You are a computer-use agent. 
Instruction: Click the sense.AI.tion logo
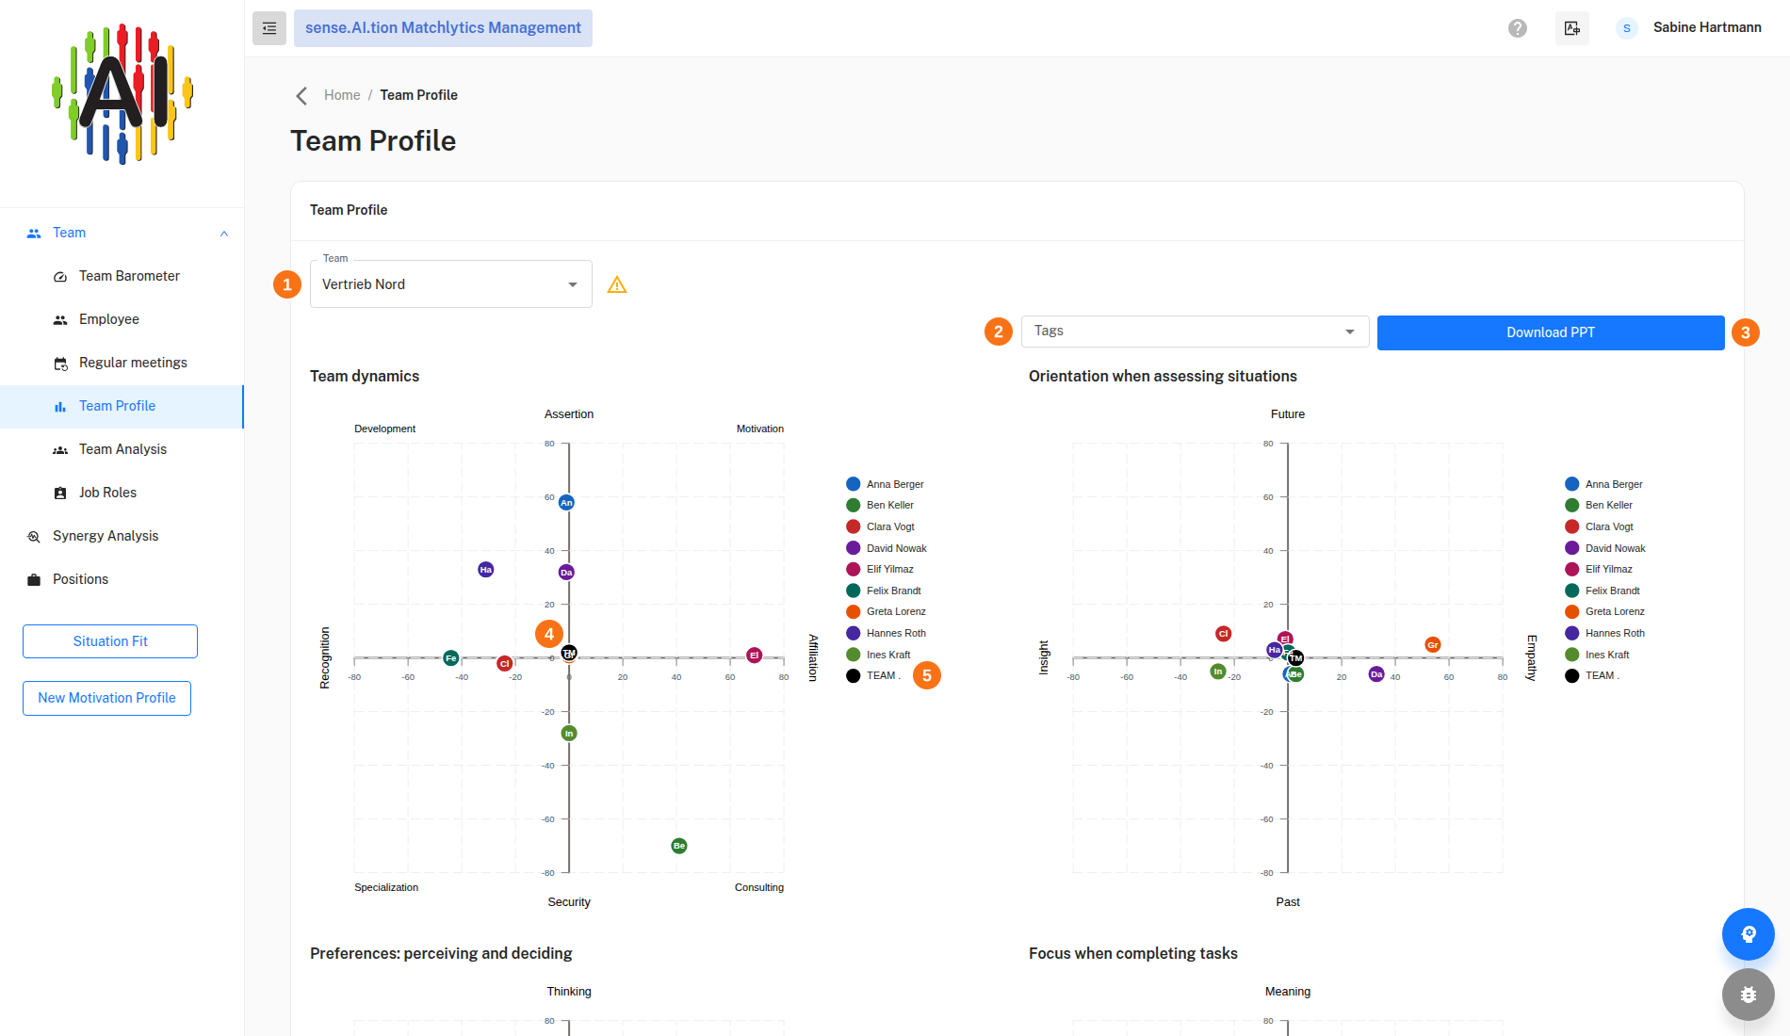[122, 94]
